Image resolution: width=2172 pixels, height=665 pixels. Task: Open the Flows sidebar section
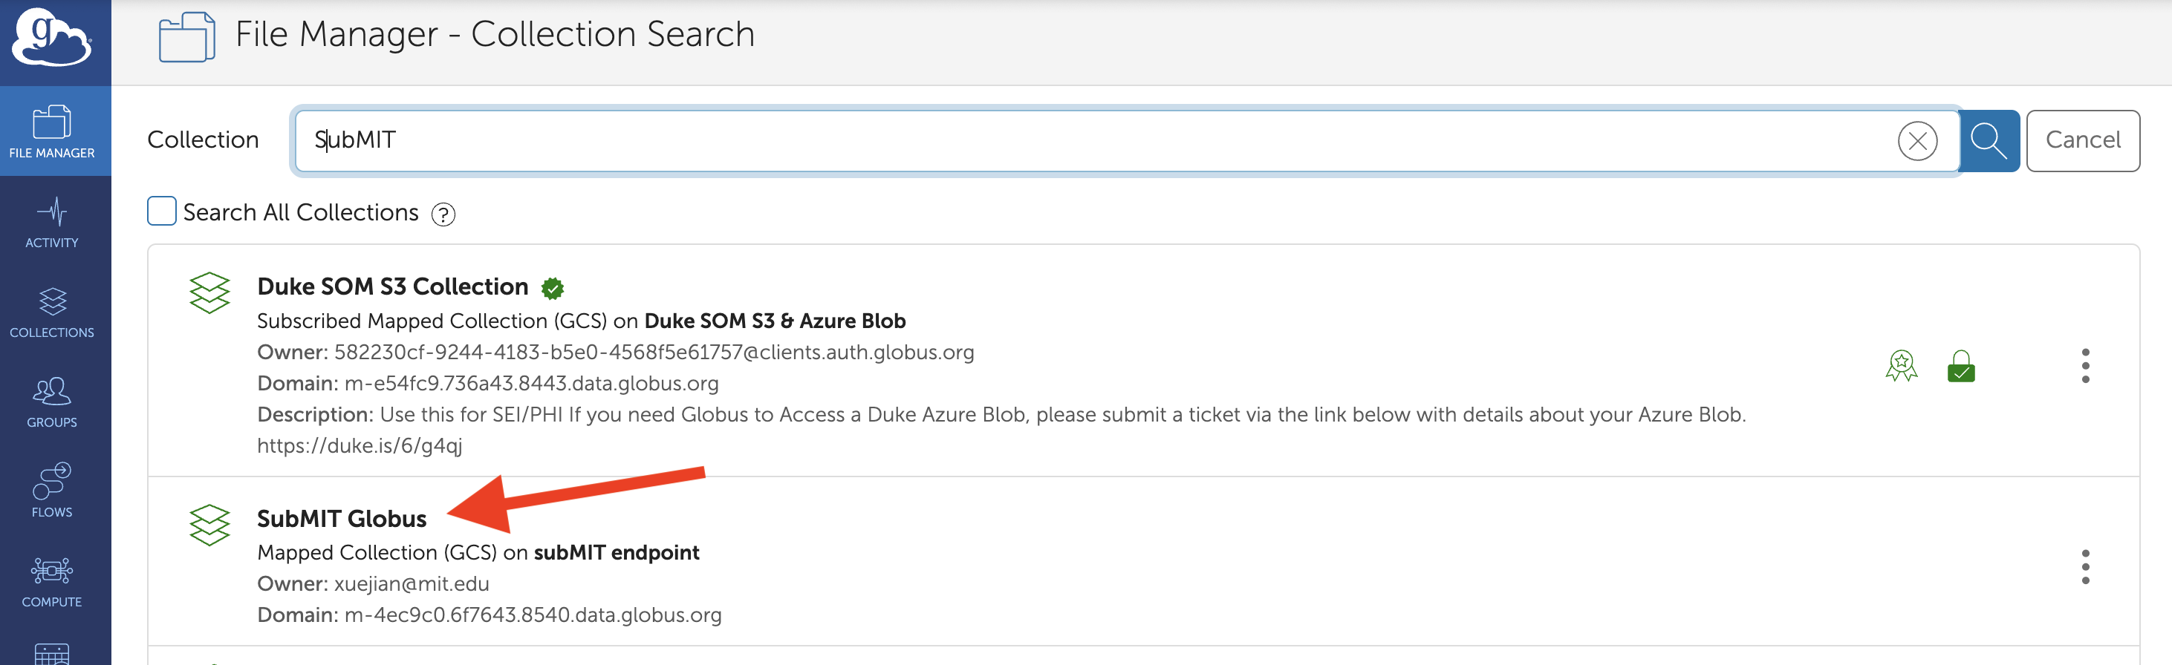tap(51, 491)
